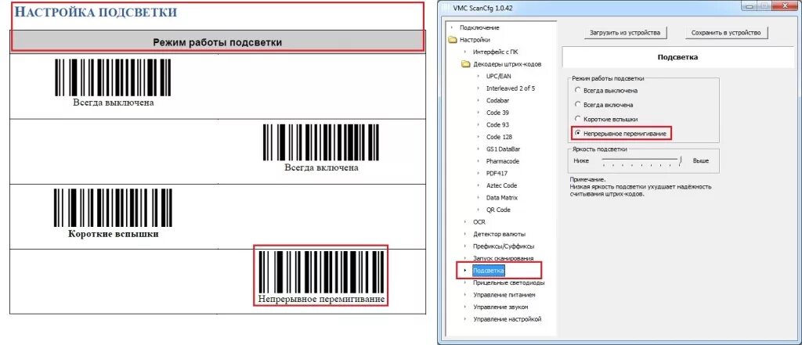Select the Всегда включена radio button

tap(578, 105)
